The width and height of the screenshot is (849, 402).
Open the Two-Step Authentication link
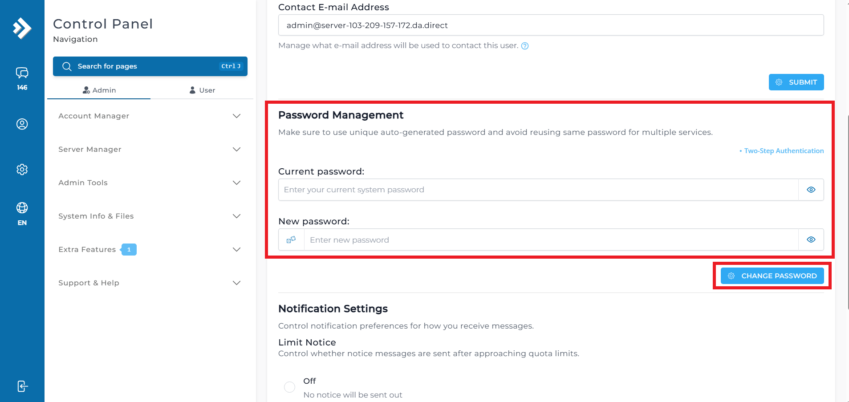click(x=784, y=151)
